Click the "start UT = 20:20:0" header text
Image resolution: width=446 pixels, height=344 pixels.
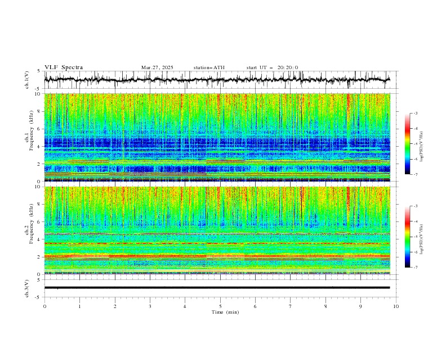(x=272, y=67)
